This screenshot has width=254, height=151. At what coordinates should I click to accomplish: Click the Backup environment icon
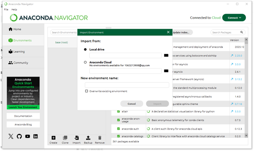88,140
